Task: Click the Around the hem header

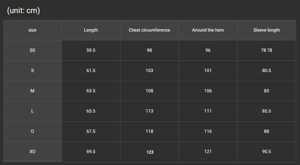Action: click(208, 30)
